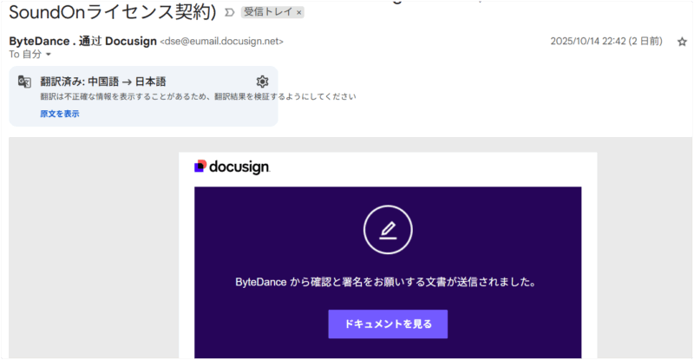Click sender name ByteDance . 通过 Docusign
The width and height of the screenshot is (694, 360).
pyautogui.click(x=82, y=42)
